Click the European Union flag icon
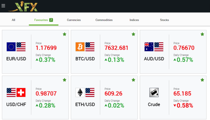 click(x=11, y=47)
